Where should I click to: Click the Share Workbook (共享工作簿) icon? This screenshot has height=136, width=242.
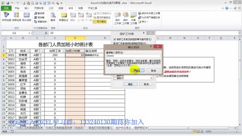133,18
